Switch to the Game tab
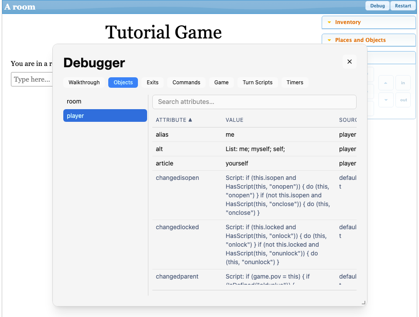The height and width of the screenshot is (317, 419). tap(221, 83)
